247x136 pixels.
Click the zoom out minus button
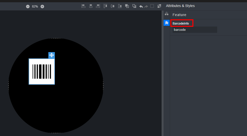(28, 7)
